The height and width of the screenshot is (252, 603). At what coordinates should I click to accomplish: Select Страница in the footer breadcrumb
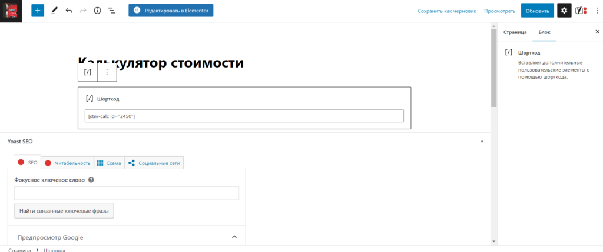[x=19, y=250]
